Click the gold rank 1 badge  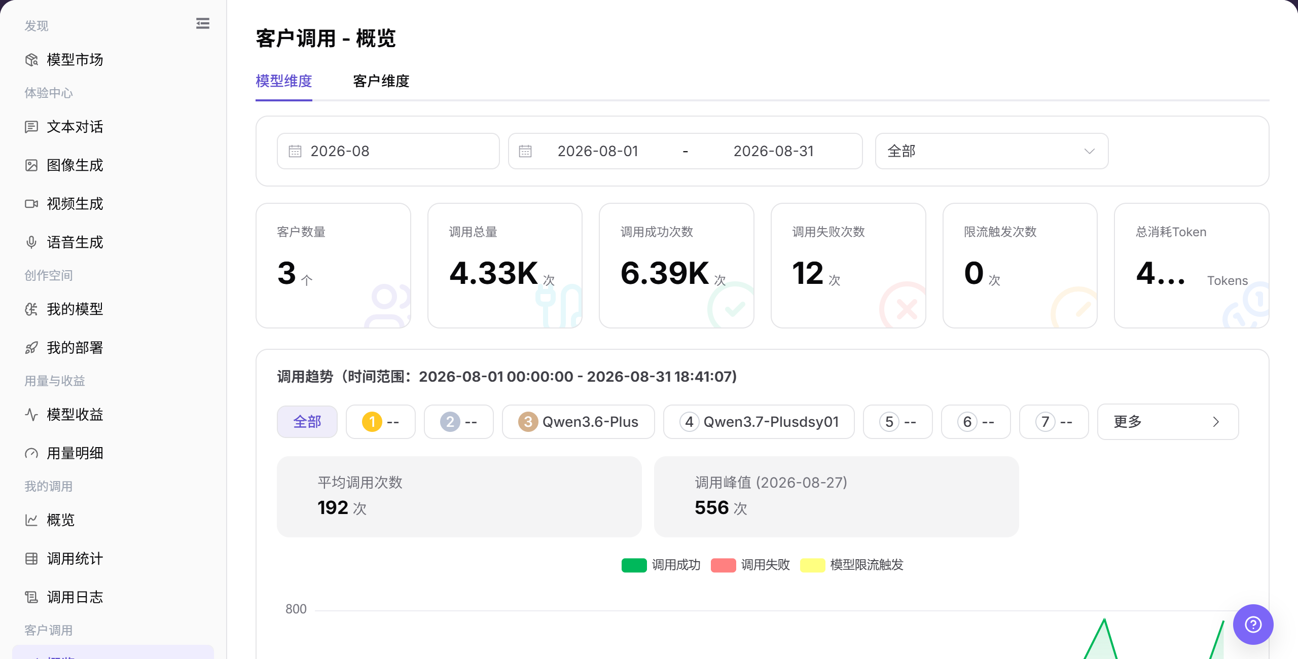[372, 422]
